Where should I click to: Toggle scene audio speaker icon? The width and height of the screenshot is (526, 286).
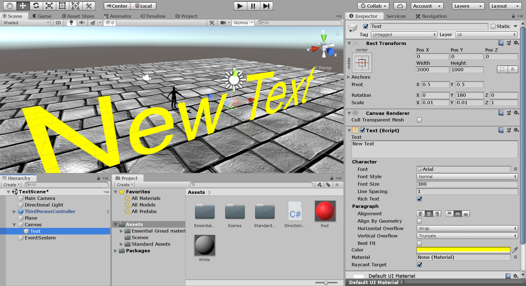pyautogui.click(x=82, y=22)
